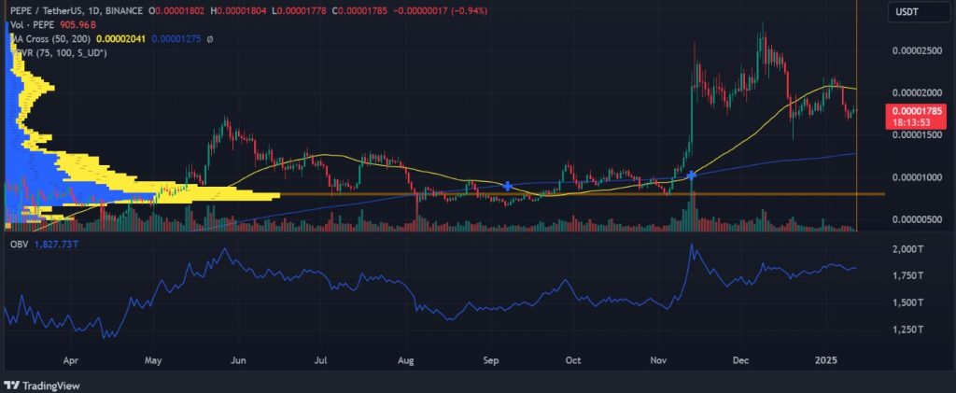This screenshot has width=956, height=393.
Task: Click the May label on time axis
Action: tap(153, 360)
